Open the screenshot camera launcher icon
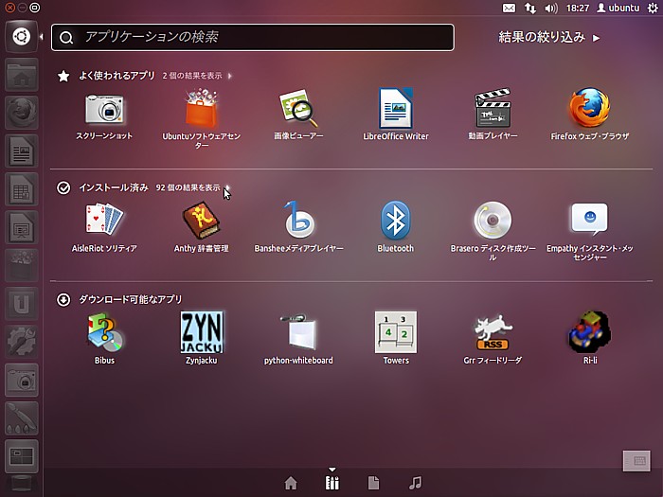Screen dimensions: 663x497 (22, 380)
